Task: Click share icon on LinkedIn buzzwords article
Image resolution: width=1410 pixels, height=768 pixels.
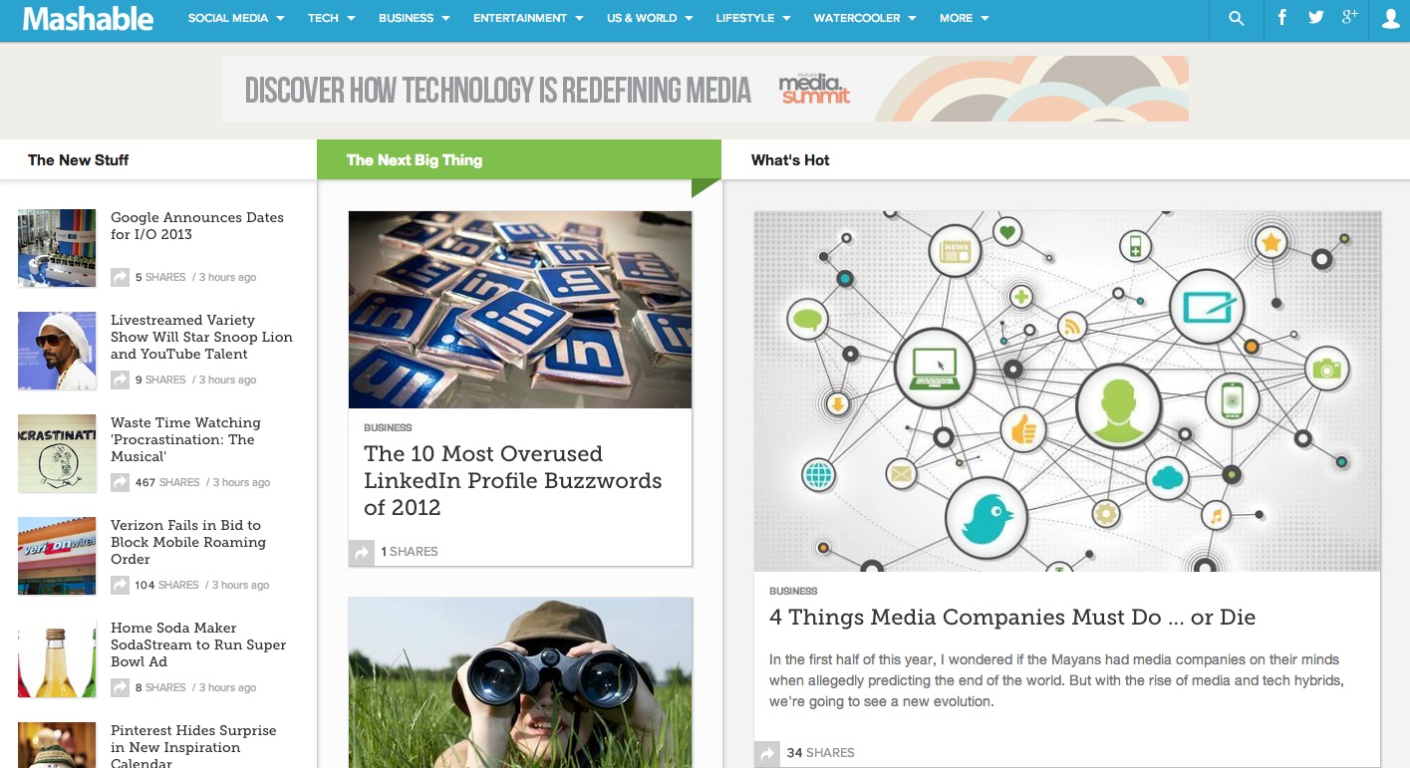Action: pos(361,552)
